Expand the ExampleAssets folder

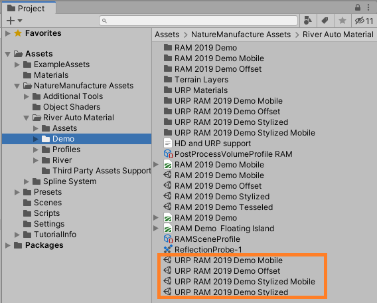(17, 64)
